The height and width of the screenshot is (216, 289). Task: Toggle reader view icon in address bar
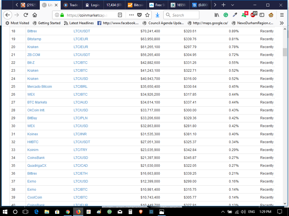[x=120, y=15]
